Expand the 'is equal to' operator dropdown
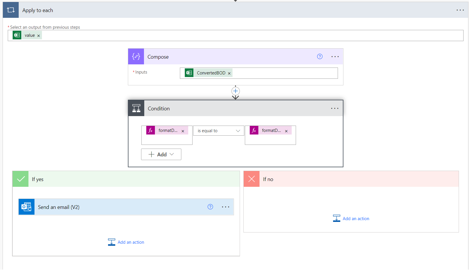This screenshot has width=469, height=271. tap(219, 131)
